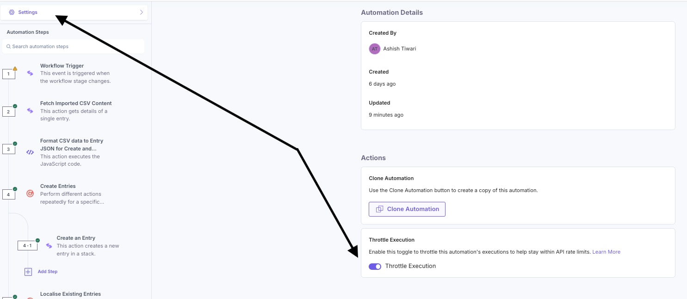Open the Workflow Trigger step
The image size is (687, 299).
[x=62, y=66]
